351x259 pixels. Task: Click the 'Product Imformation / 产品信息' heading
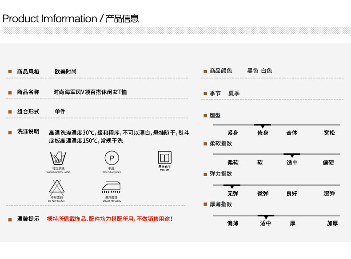71,19
